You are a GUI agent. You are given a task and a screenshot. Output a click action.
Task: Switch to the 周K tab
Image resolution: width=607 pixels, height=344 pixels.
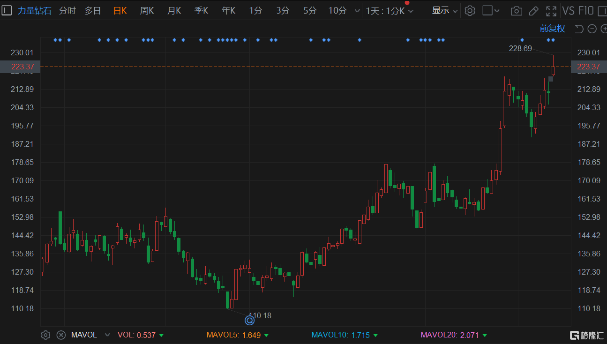coord(147,10)
